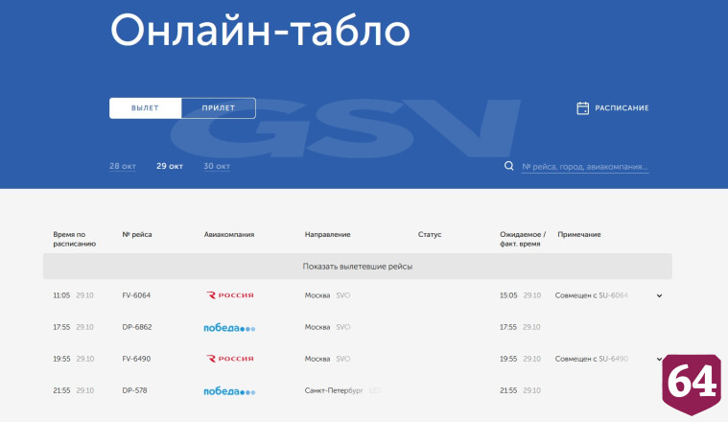Click the Санкт-Петербург destination

click(x=334, y=391)
